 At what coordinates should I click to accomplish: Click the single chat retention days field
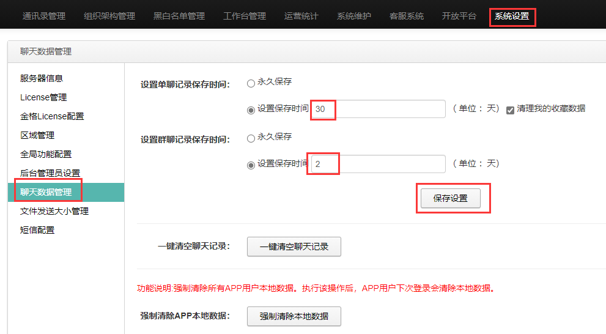(379, 109)
